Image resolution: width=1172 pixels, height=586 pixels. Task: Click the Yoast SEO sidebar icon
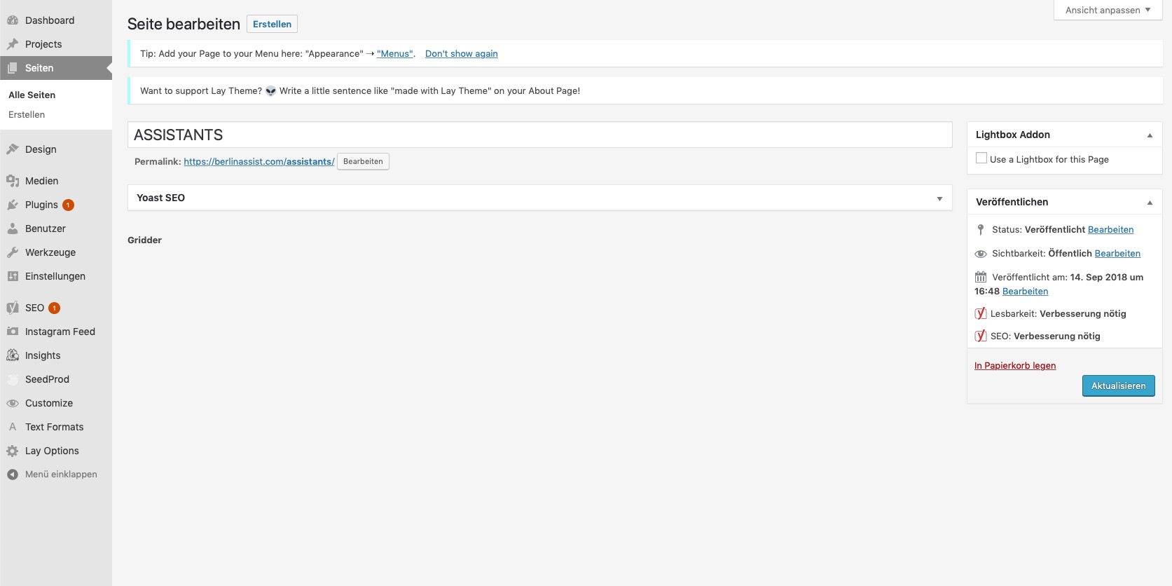coord(13,308)
